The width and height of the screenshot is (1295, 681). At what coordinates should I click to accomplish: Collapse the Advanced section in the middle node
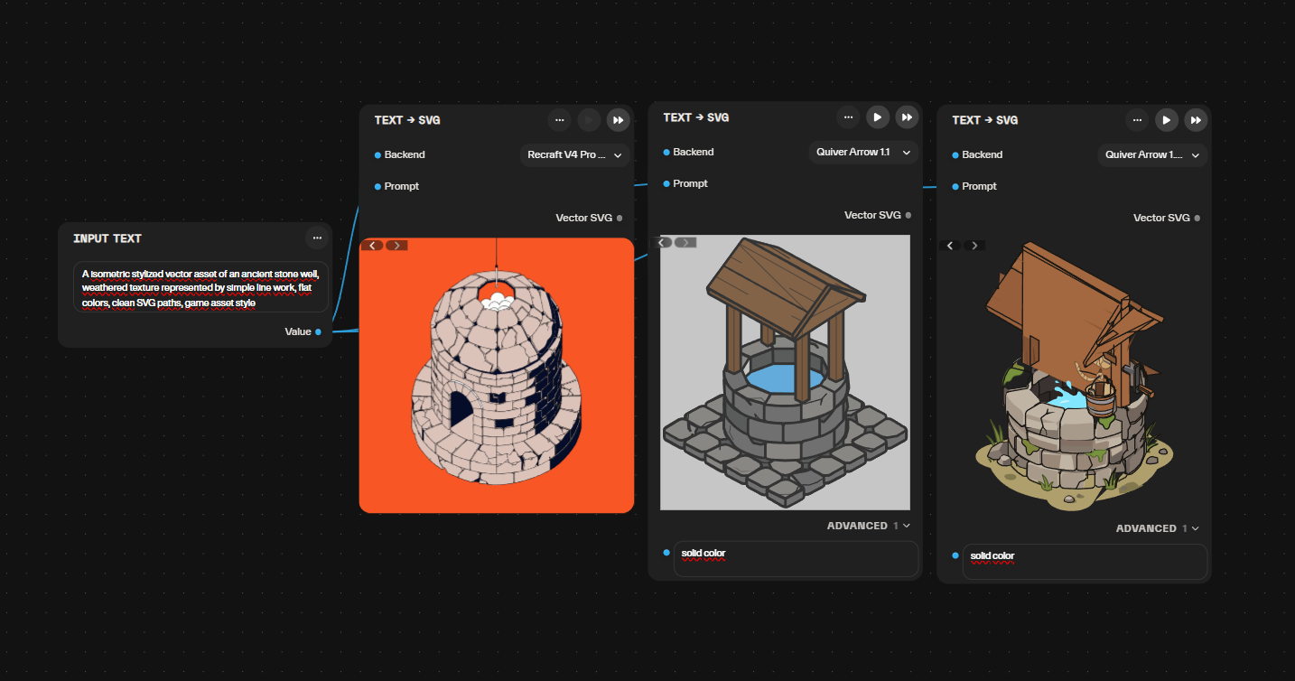coord(869,526)
